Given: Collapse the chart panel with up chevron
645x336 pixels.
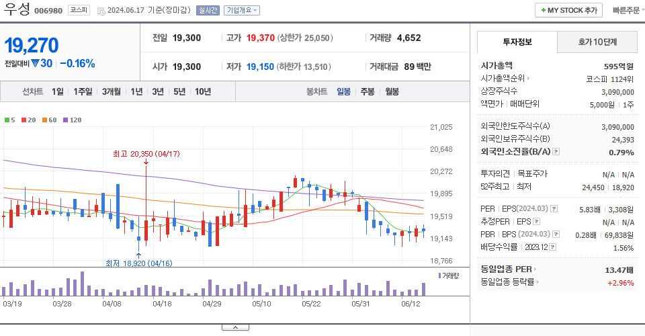Looking at the screenshot, I should pyautogui.click(x=235, y=327).
